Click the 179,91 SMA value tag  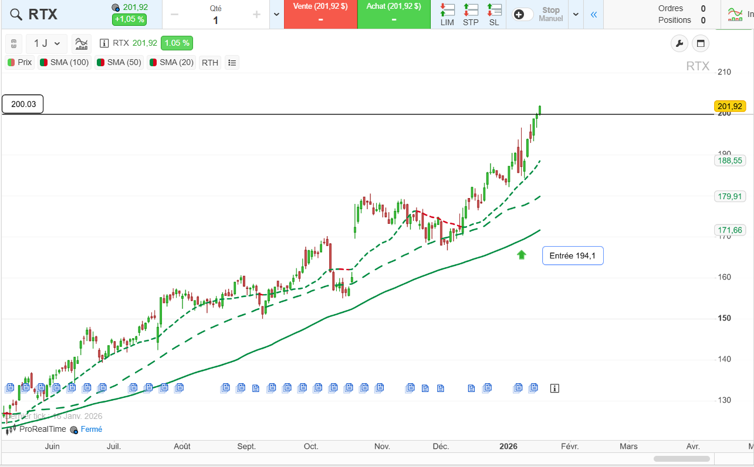tap(729, 196)
